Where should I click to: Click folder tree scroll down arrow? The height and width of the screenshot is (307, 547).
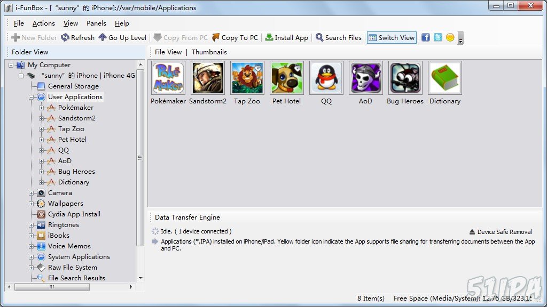pos(140,278)
